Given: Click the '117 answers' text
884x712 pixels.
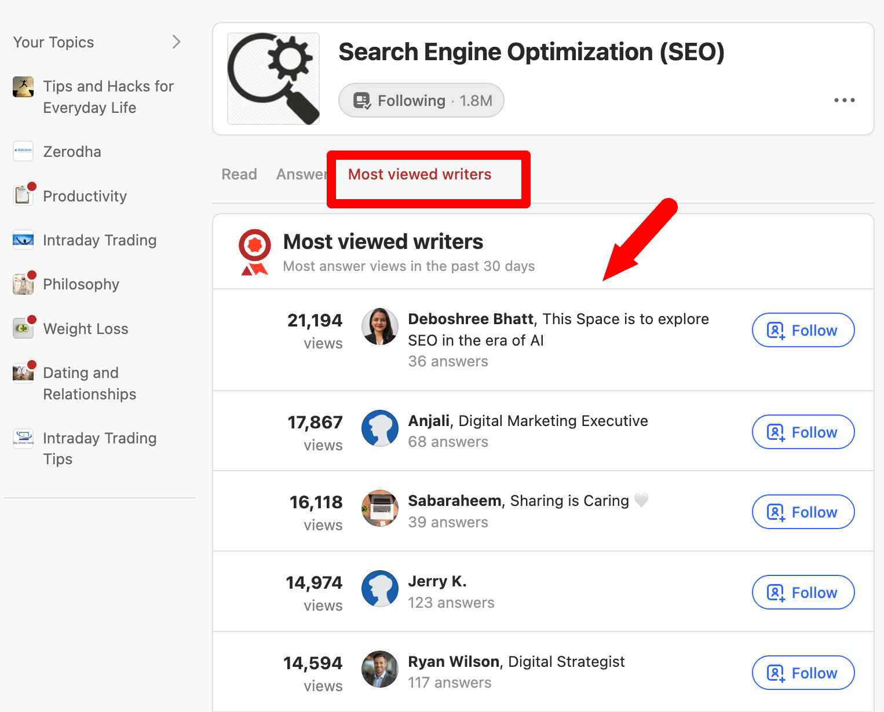Looking at the screenshot, I should point(450,682).
